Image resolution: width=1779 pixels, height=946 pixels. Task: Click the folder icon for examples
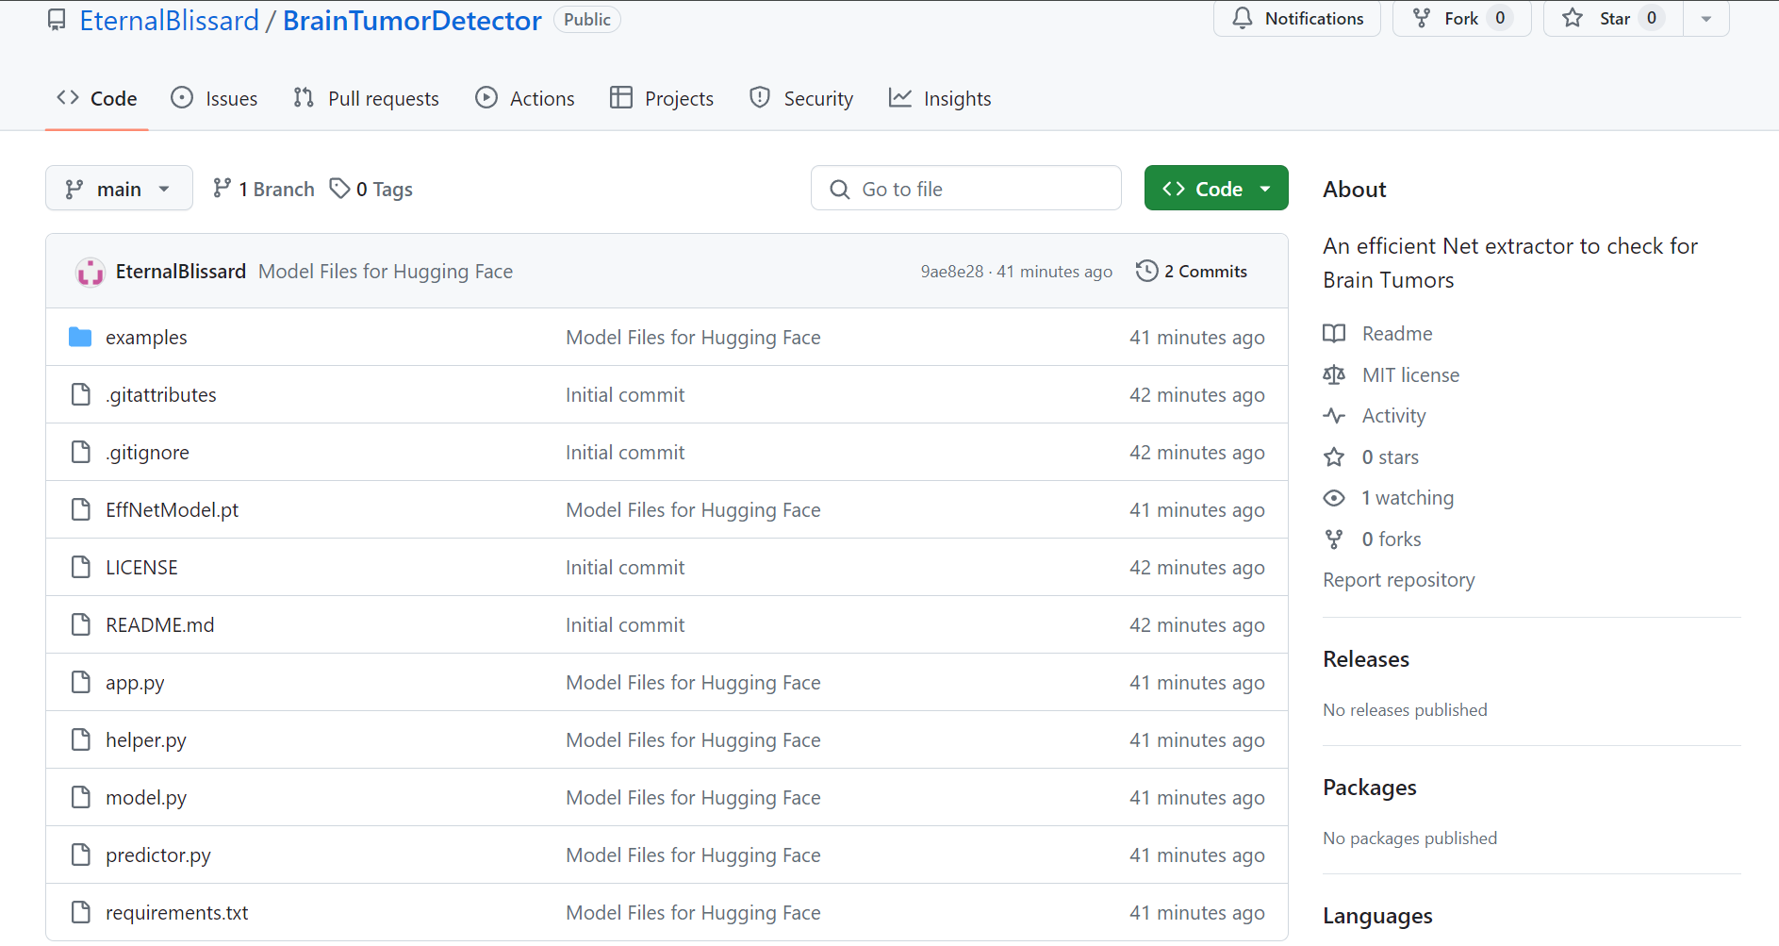80,337
